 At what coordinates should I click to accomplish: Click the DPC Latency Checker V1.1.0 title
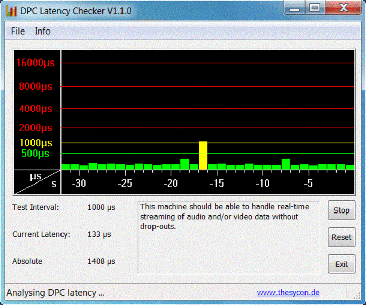[x=76, y=11]
